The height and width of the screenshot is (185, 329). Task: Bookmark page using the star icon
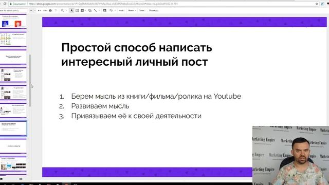coord(317,4)
